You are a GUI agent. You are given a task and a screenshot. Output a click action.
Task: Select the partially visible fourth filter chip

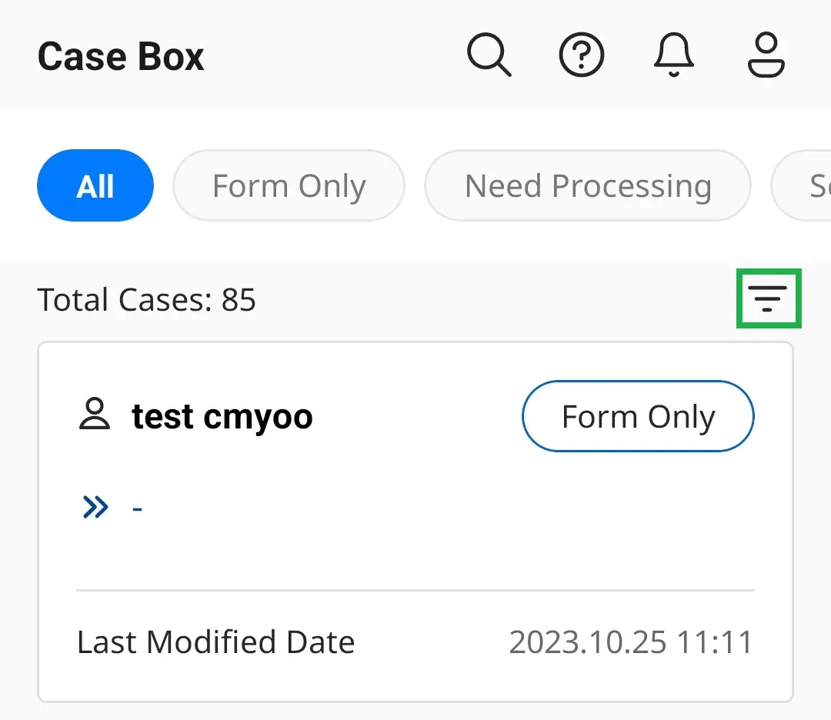point(801,185)
